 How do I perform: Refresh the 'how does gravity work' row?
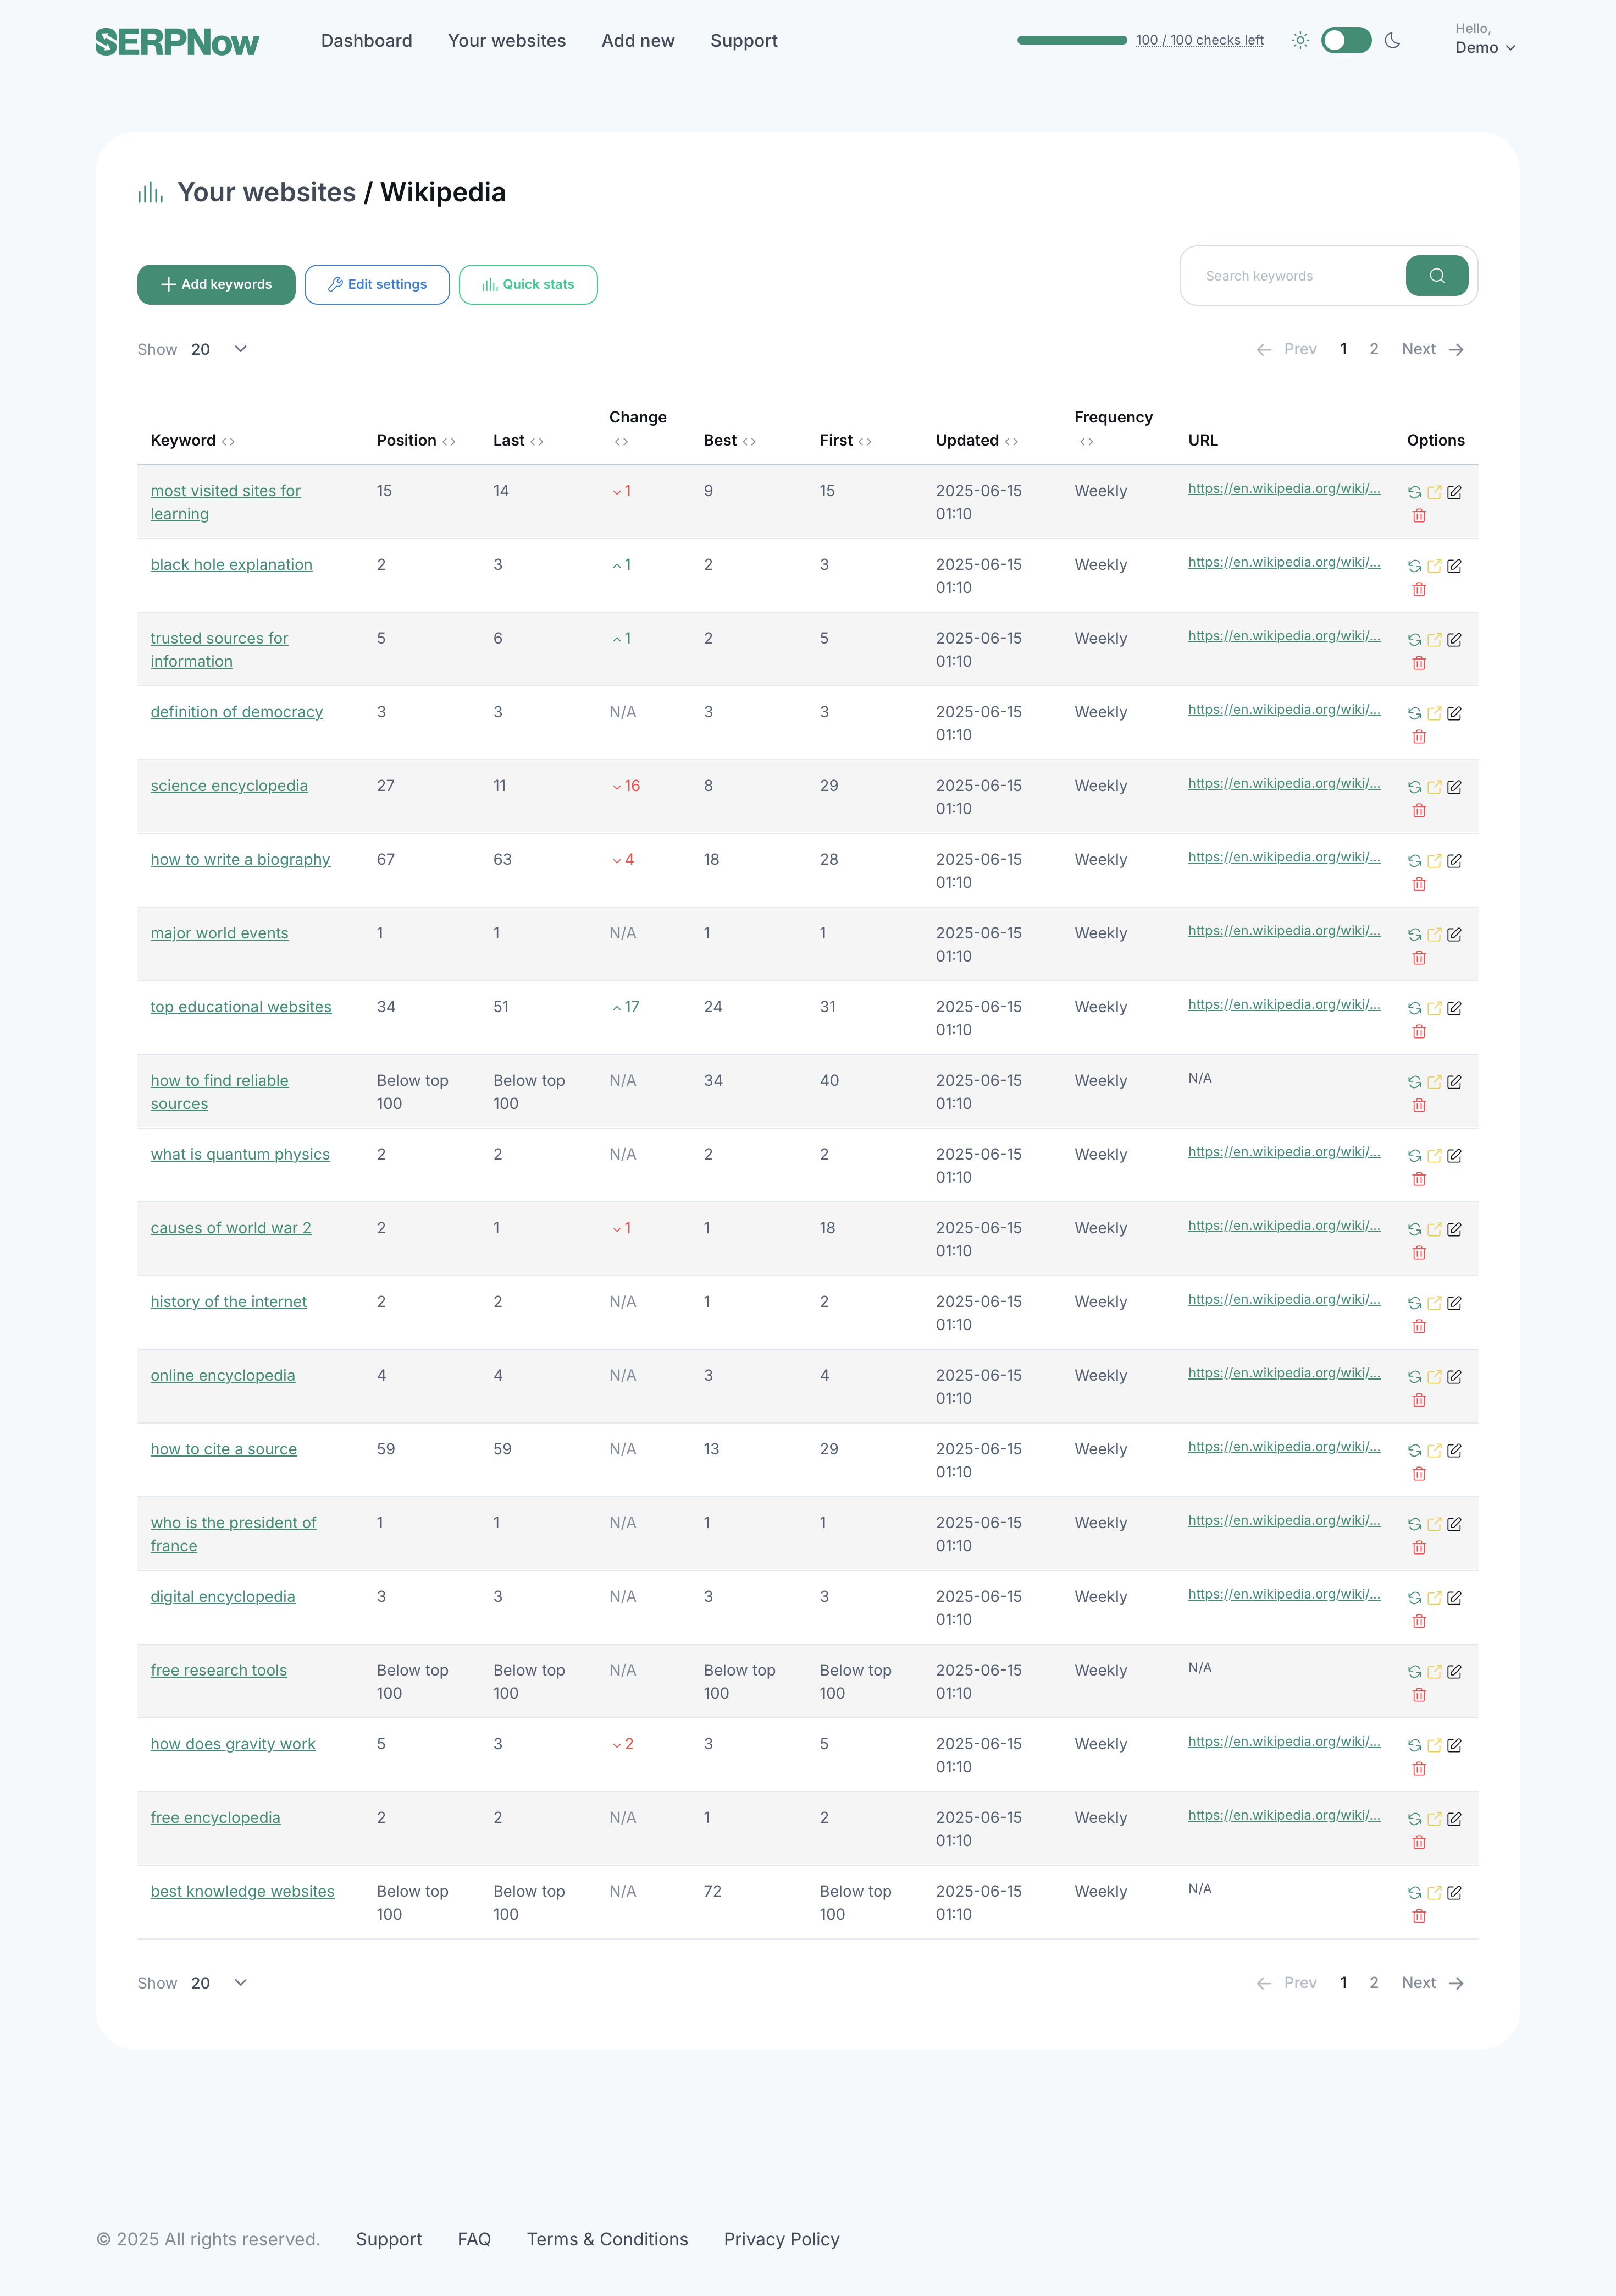pyautogui.click(x=1414, y=1745)
